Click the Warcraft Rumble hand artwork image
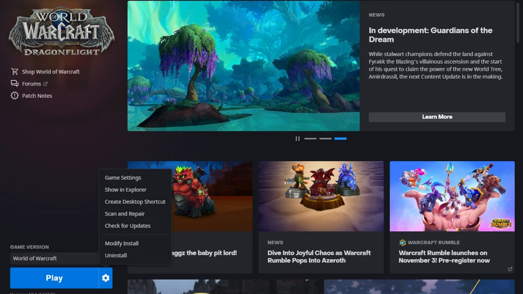Screen dimensions: 523x294 pos(452,197)
